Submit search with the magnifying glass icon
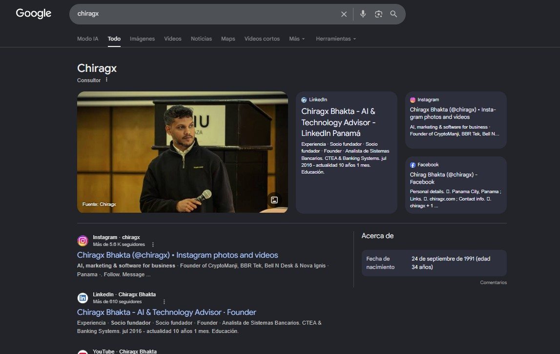This screenshot has height=354, width=560. click(394, 14)
